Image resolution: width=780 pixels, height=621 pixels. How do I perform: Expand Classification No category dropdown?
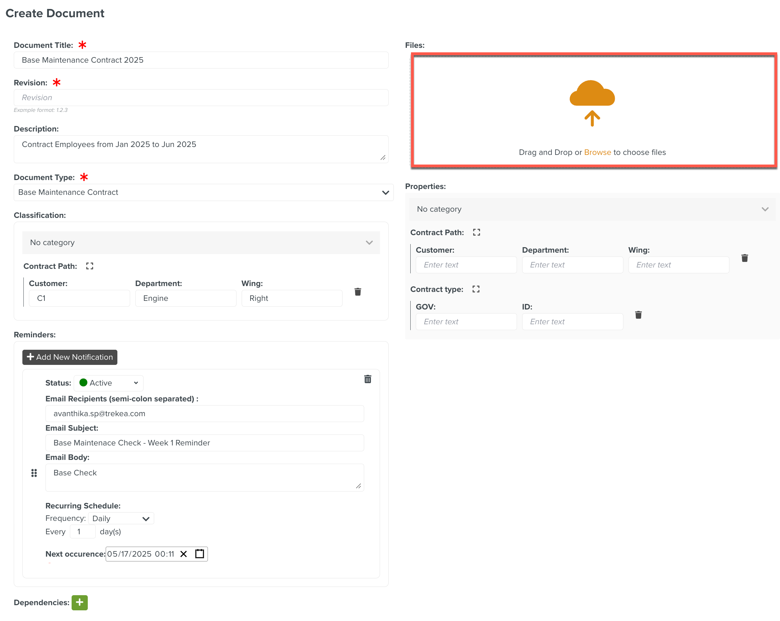[x=201, y=242]
